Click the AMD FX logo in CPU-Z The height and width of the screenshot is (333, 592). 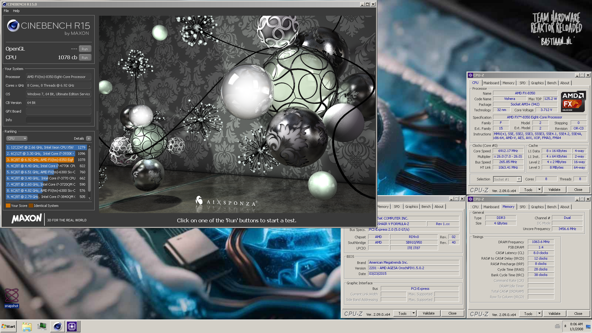click(573, 101)
